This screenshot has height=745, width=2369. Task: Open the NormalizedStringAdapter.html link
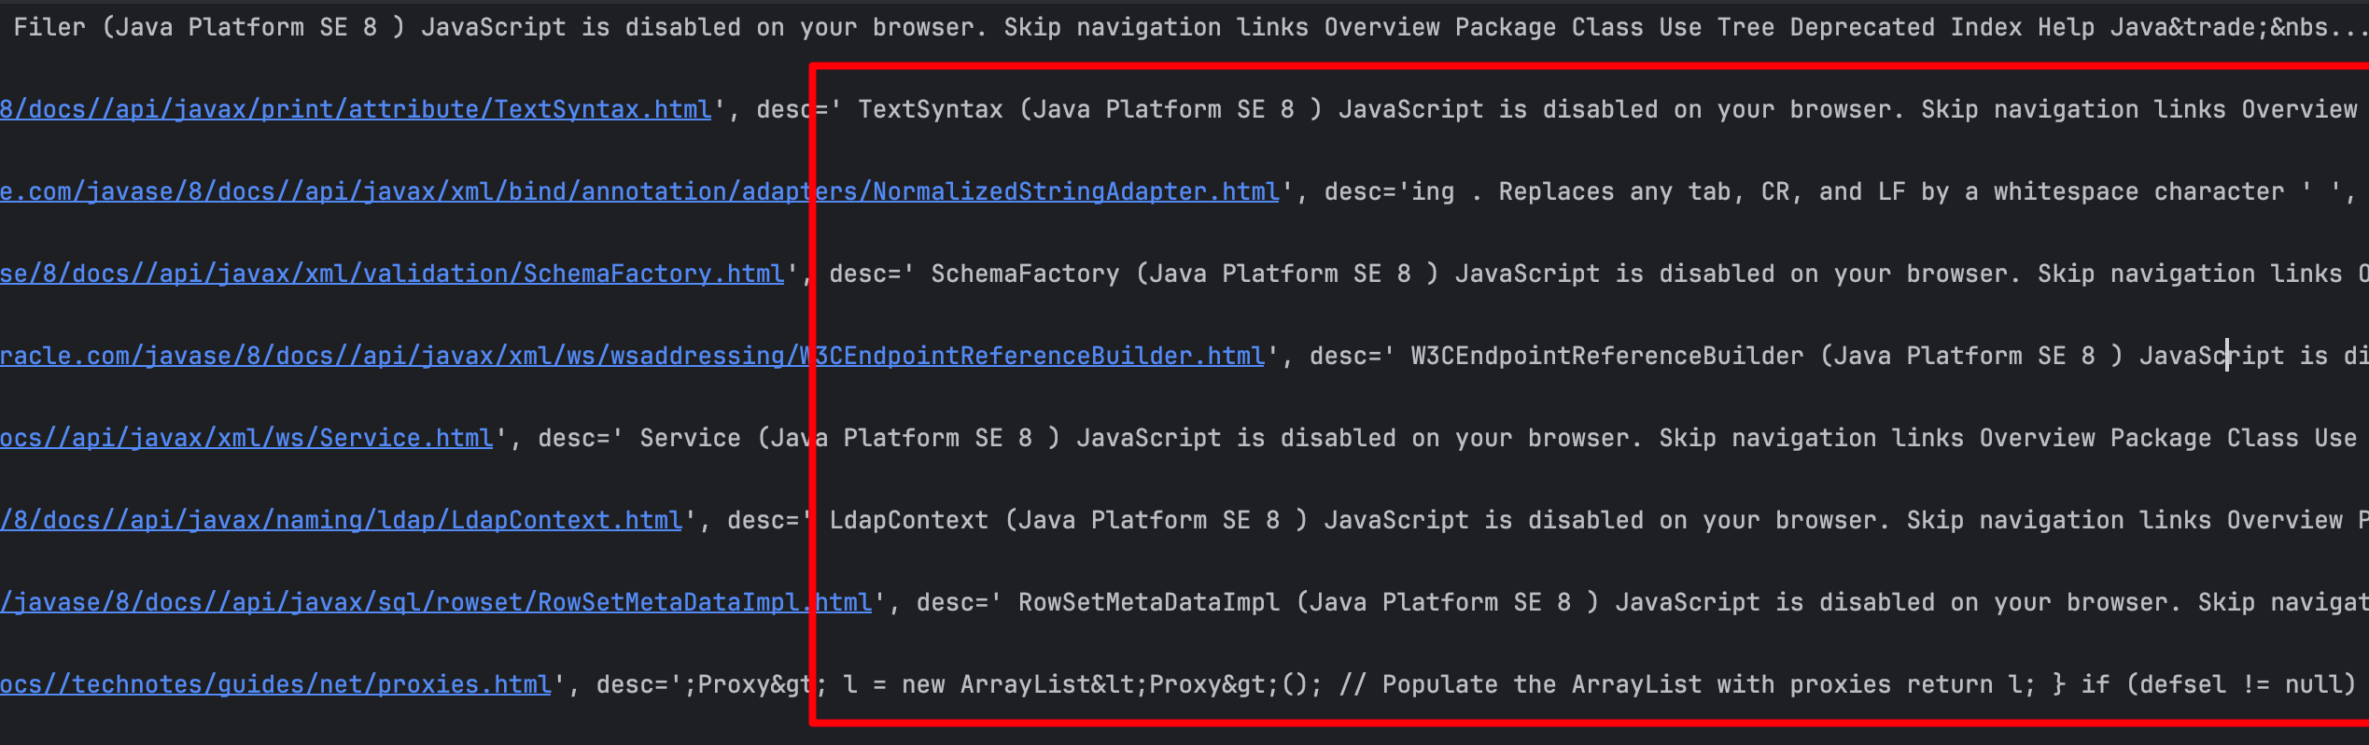[x=639, y=191]
